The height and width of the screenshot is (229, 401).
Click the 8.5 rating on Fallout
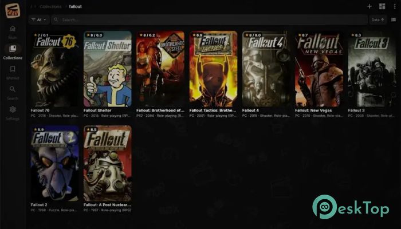[92, 130]
